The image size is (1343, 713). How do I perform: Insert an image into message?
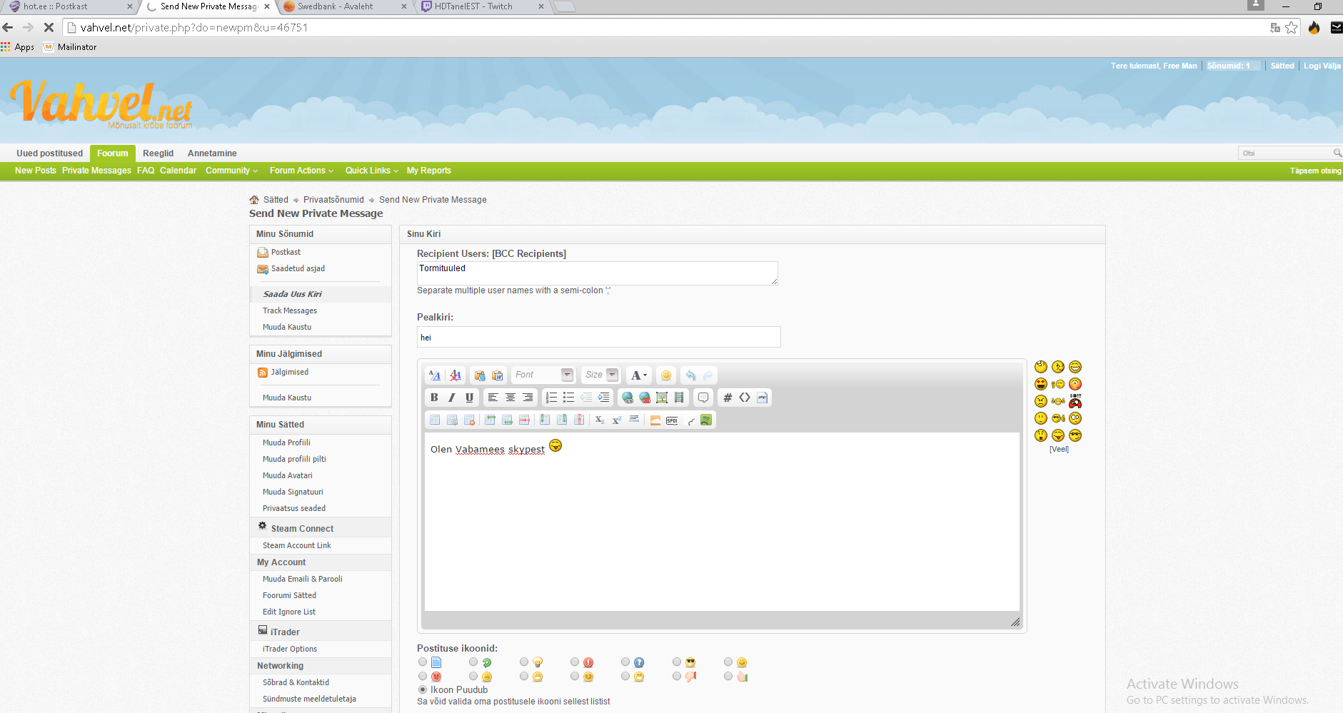(x=662, y=398)
